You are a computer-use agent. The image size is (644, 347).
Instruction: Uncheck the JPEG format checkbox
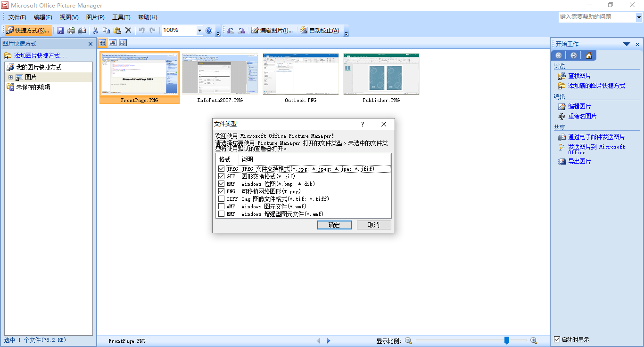(x=222, y=169)
